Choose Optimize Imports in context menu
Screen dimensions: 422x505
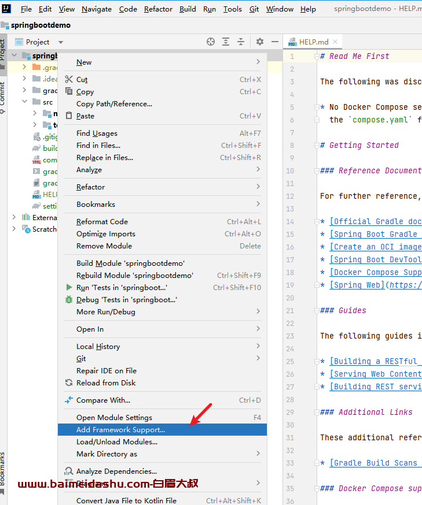[x=162, y=234]
